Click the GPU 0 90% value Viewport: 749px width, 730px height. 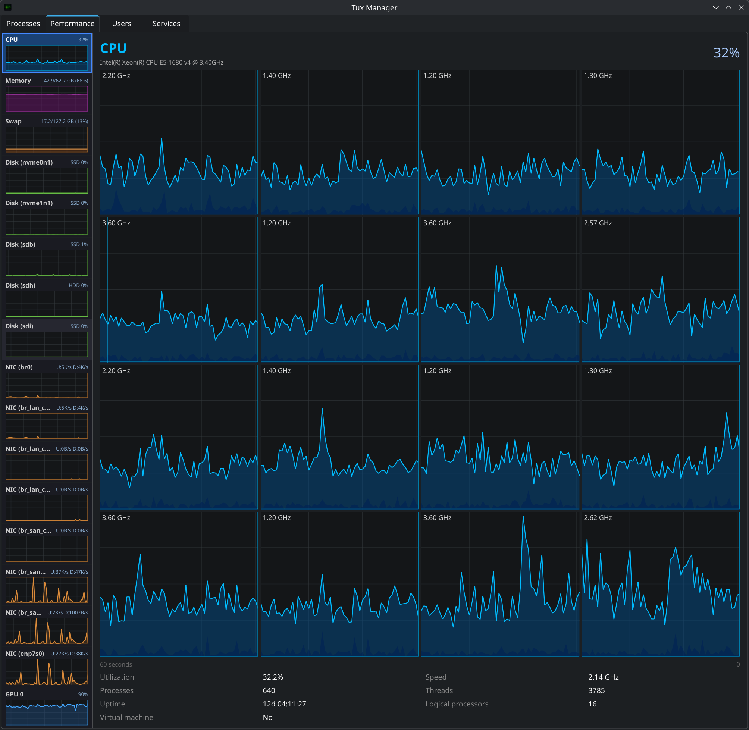(x=83, y=694)
